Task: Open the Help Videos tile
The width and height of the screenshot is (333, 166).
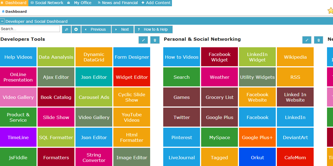Action: [x=18, y=57]
